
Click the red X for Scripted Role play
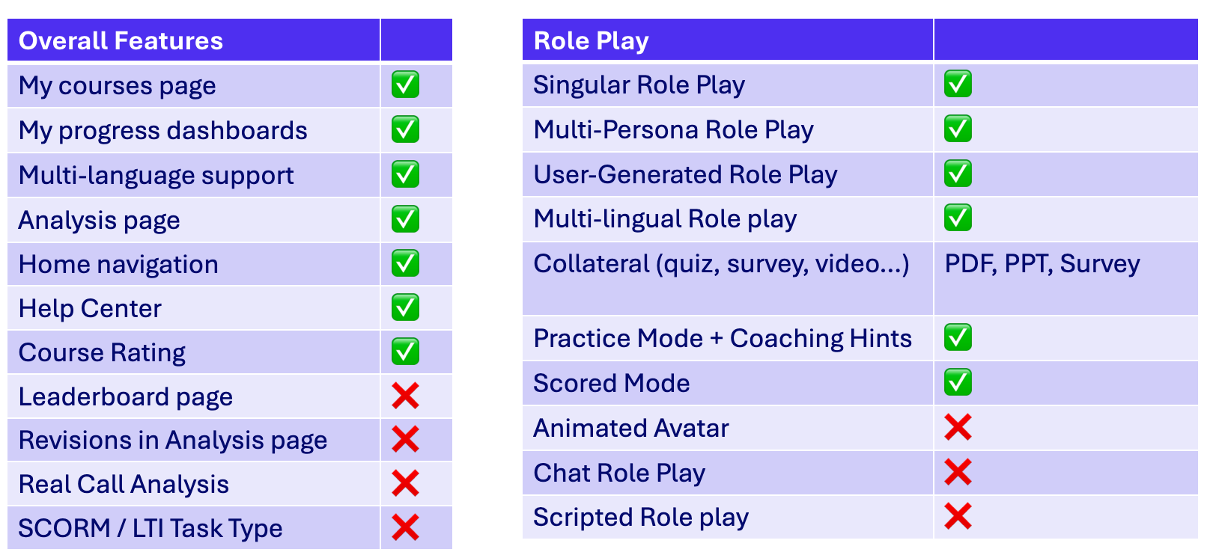click(958, 516)
